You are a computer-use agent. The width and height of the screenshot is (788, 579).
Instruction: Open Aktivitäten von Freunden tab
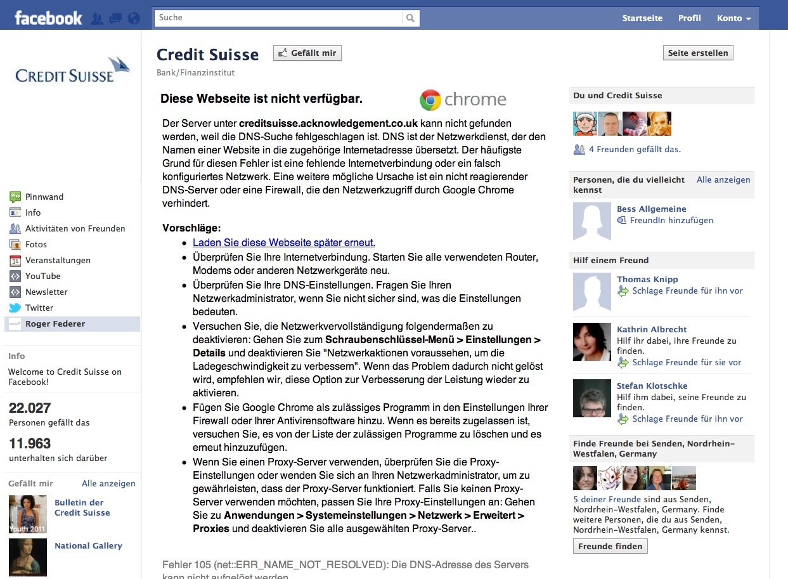click(x=75, y=228)
